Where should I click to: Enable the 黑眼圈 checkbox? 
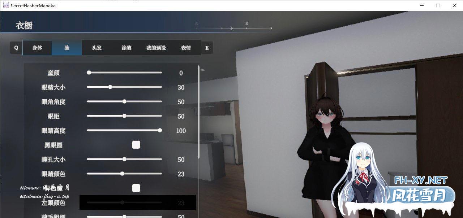[x=136, y=145]
